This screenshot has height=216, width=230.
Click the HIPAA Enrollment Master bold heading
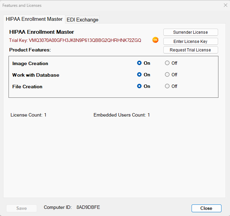click(x=42, y=32)
